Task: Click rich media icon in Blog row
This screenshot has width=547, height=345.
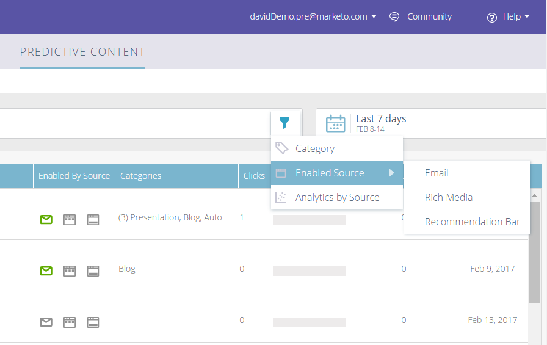Action: [70, 271]
